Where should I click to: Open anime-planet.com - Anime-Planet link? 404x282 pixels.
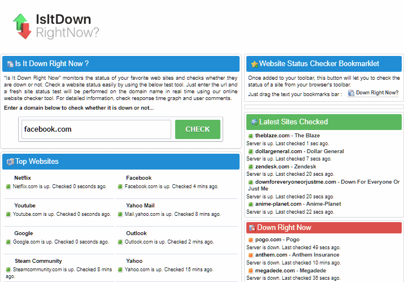298,204
